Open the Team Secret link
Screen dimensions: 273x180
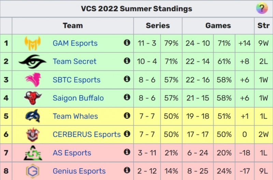74,61
